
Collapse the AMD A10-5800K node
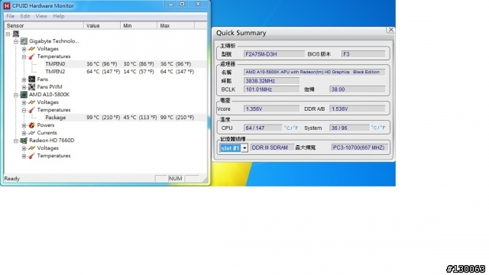coord(16,95)
